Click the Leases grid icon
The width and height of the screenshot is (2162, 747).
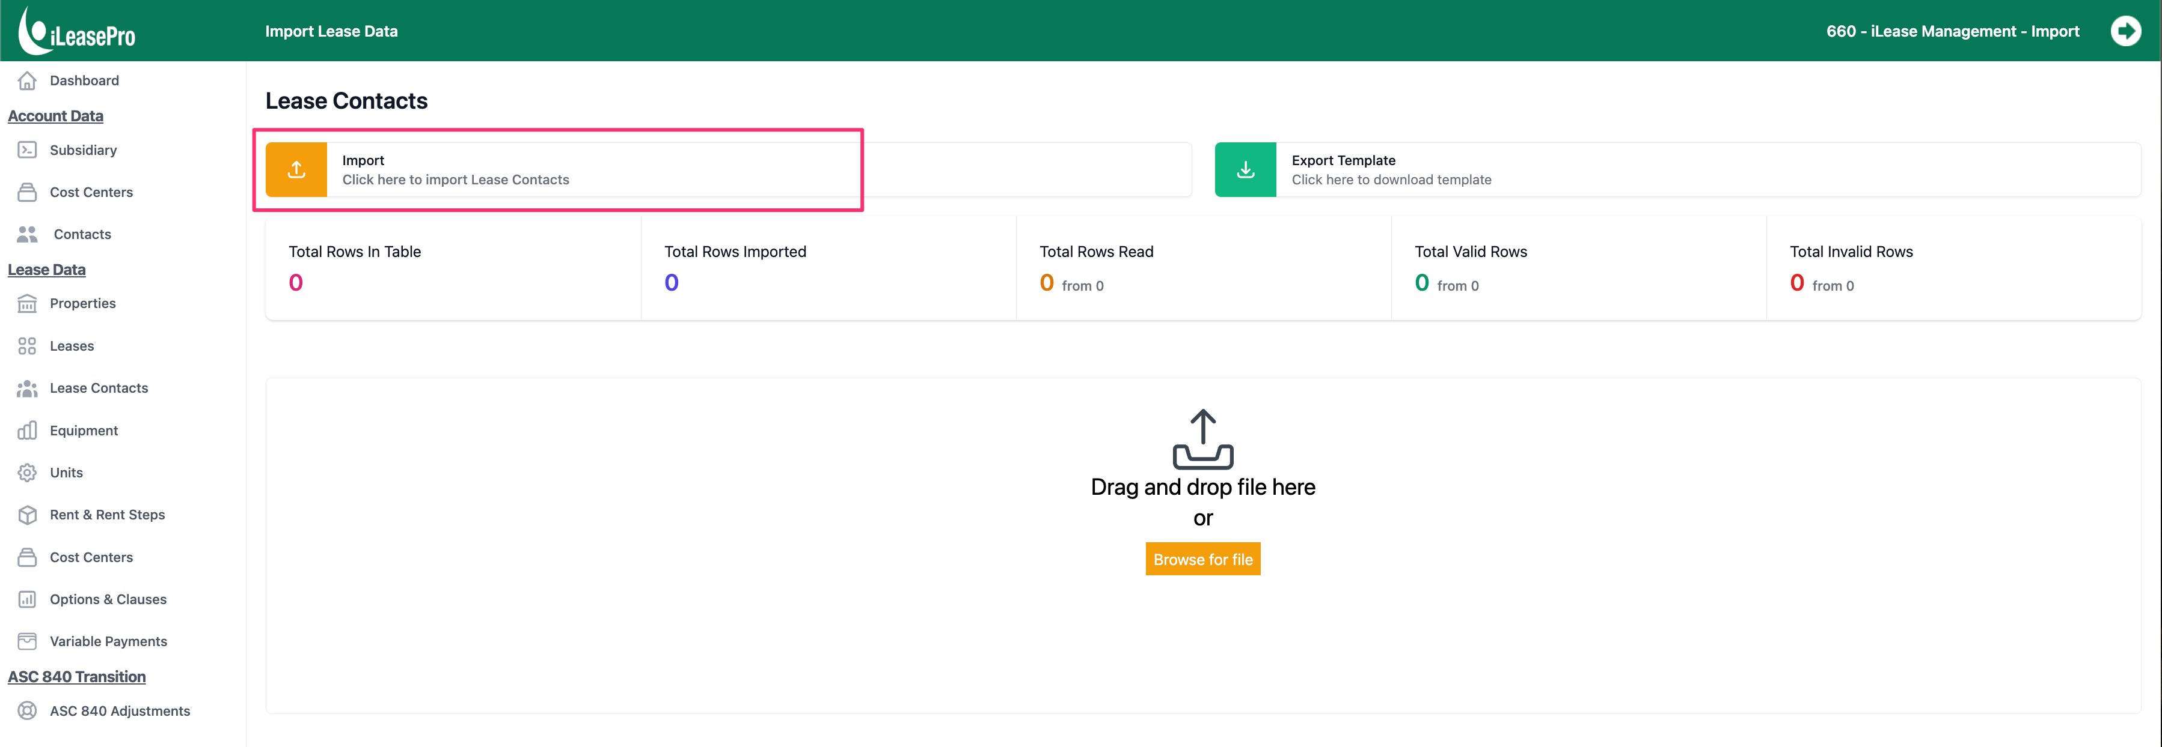[27, 345]
